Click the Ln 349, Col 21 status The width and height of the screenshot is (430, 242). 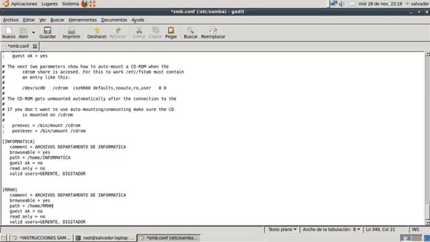click(x=380, y=229)
